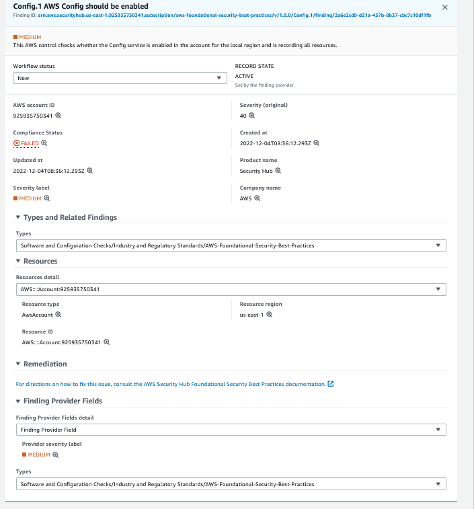Click magnifier icon beside Severity original 40
The image size is (474, 509).
[252, 116]
